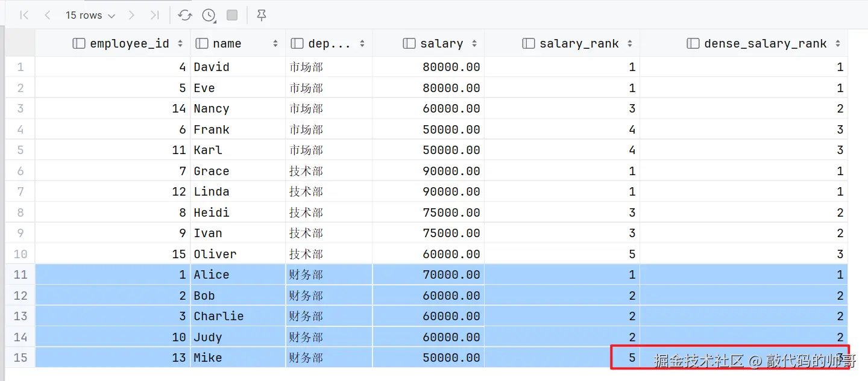Click Grace's salary cell 90000.00

tap(428, 171)
